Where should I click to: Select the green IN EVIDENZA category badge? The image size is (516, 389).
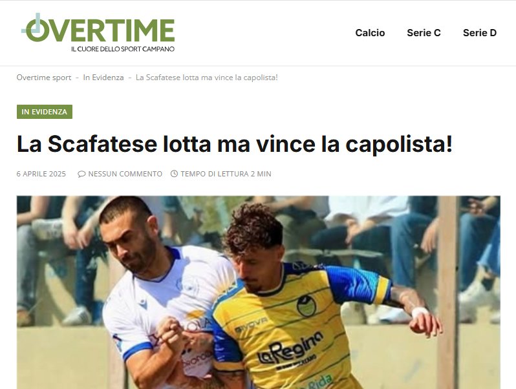45,112
